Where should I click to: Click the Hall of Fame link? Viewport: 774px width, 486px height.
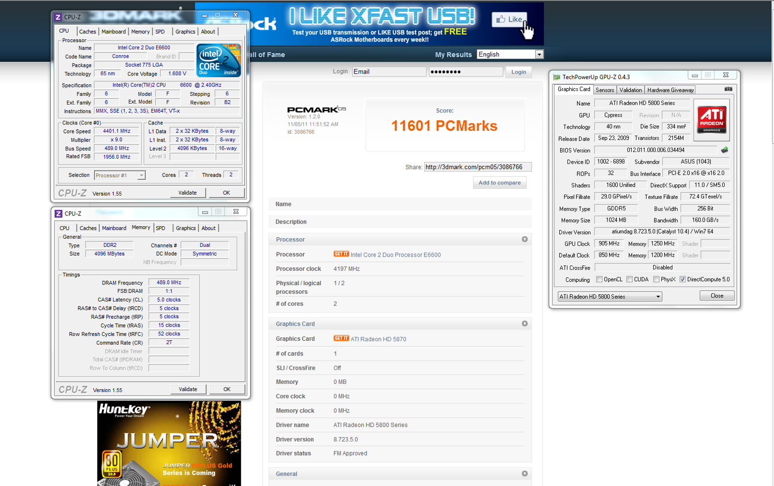(x=267, y=55)
